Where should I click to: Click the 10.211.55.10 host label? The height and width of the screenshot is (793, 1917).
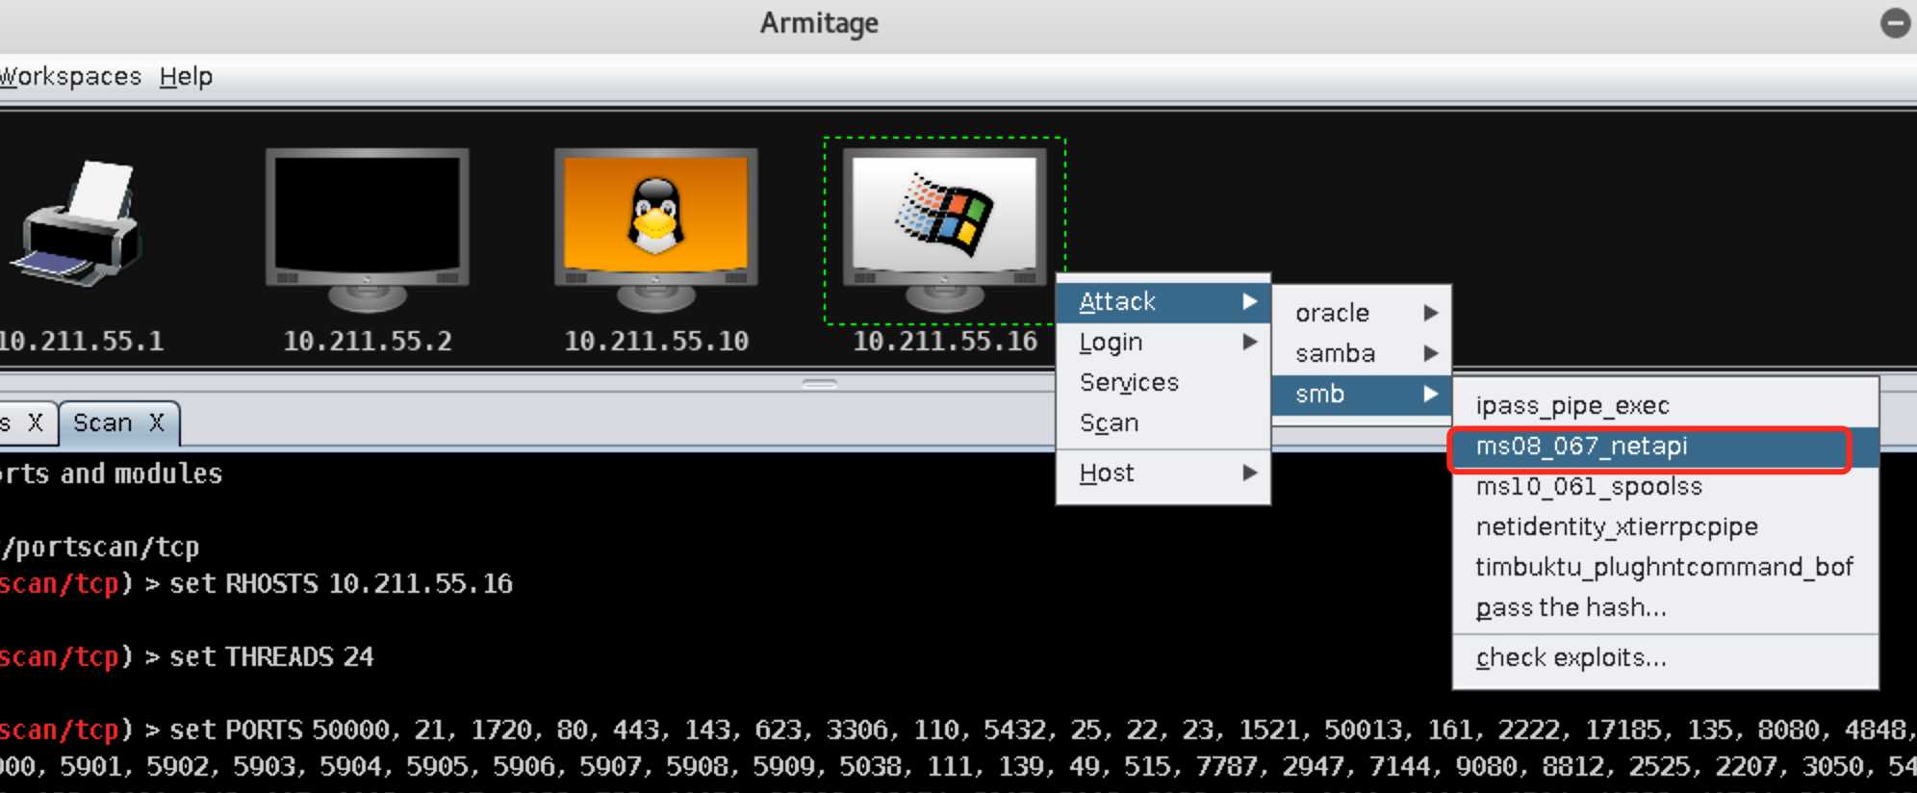click(656, 341)
